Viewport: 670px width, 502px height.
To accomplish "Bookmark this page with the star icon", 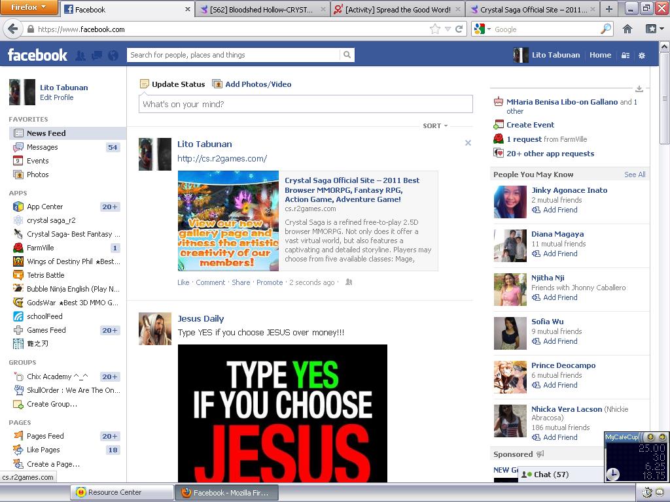I will coord(434,29).
